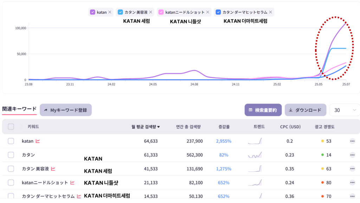Click the competition score 14 with green dot

click(326, 155)
